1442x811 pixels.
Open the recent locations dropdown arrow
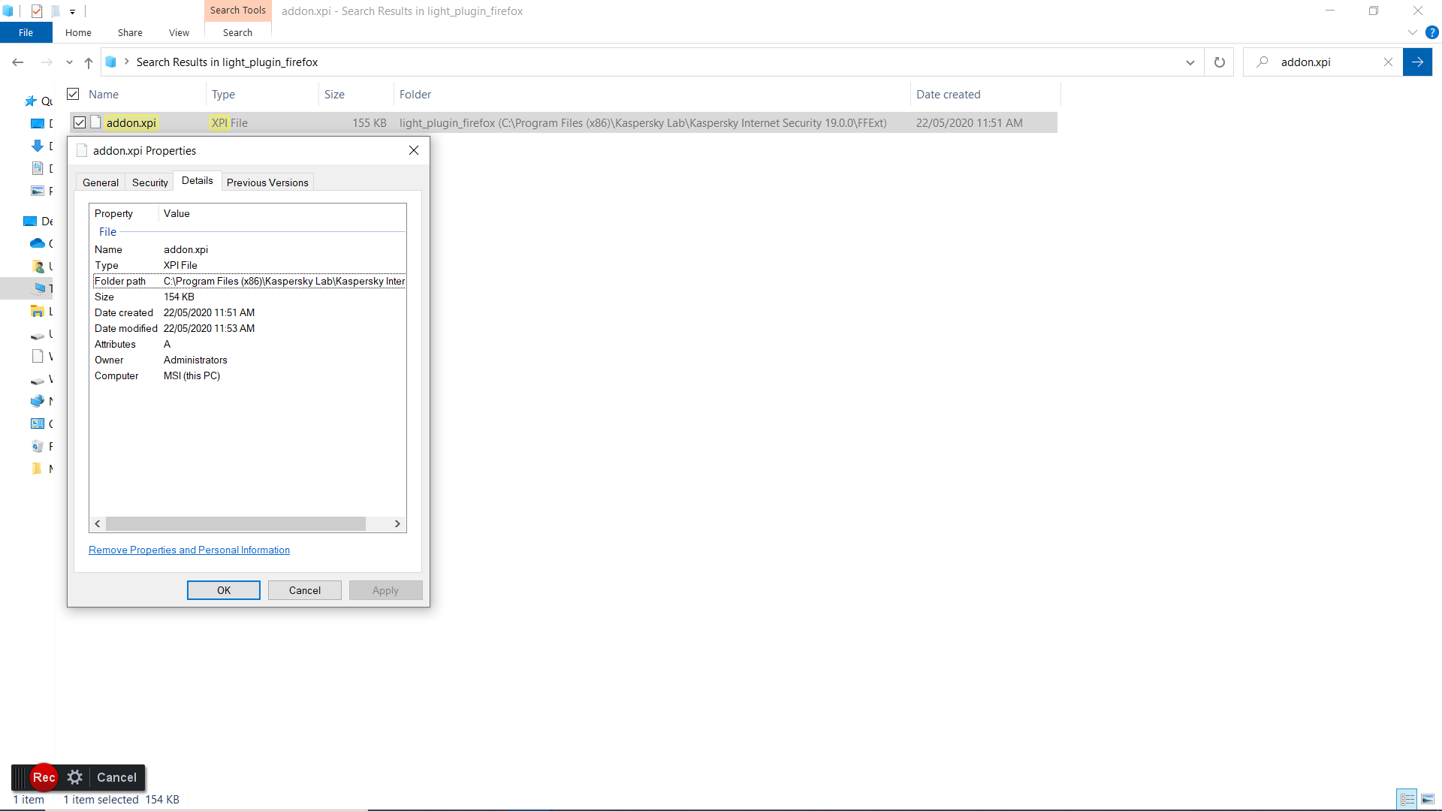69,62
